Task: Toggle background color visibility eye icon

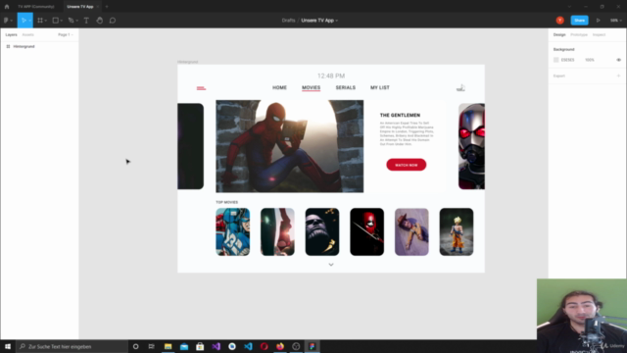Action: [618, 60]
